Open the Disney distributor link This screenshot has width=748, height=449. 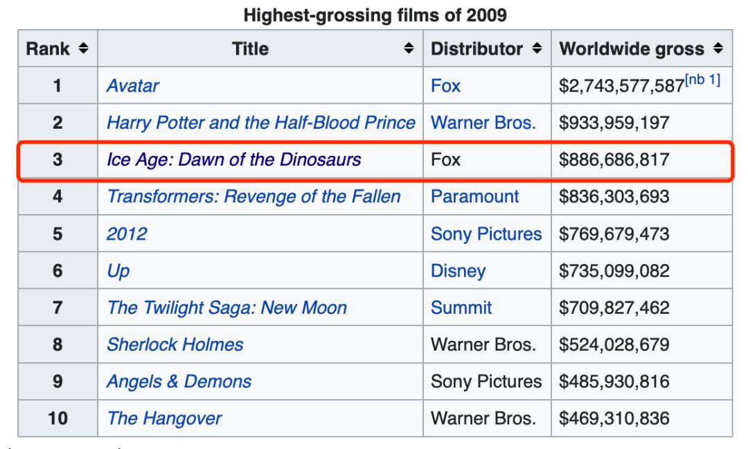458,270
